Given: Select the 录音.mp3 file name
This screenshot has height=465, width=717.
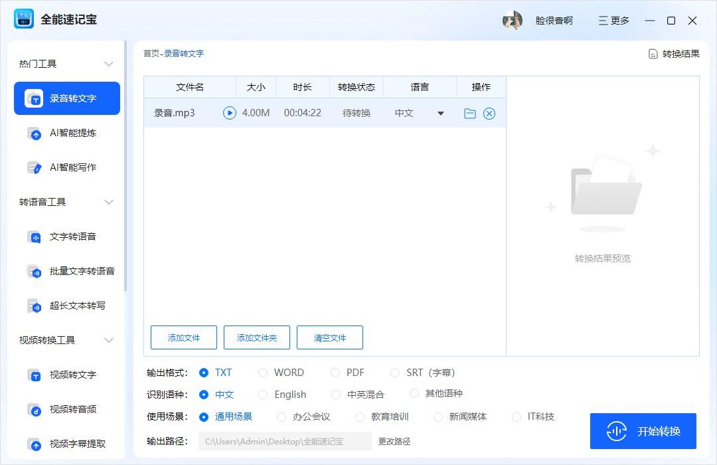Looking at the screenshot, I should pyautogui.click(x=174, y=113).
